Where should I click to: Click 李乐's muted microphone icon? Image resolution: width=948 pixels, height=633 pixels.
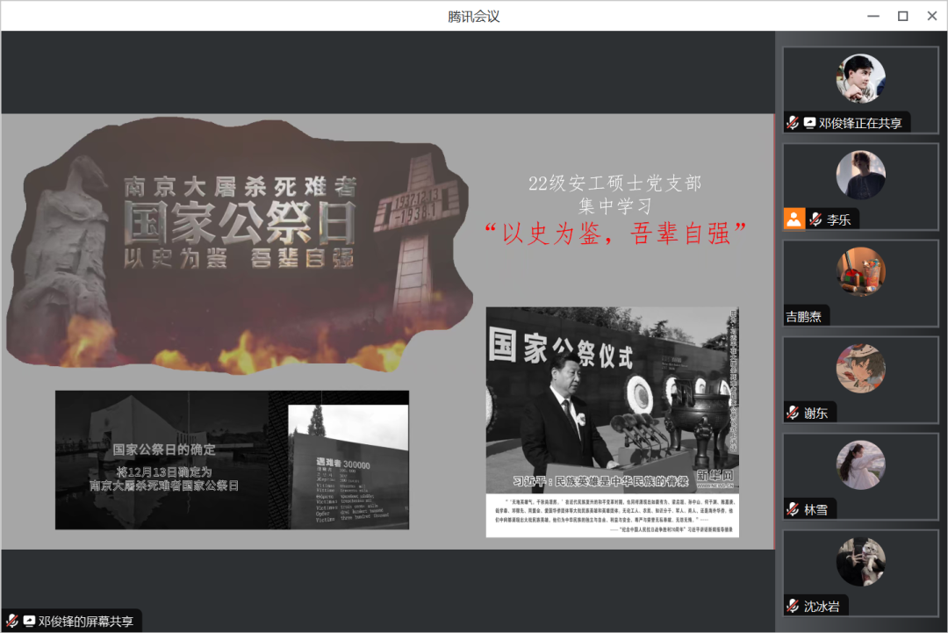tap(815, 219)
